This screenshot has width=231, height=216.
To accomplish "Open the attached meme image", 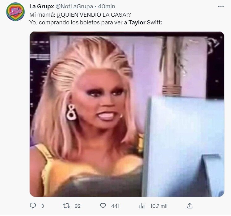I will coord(127,114).
